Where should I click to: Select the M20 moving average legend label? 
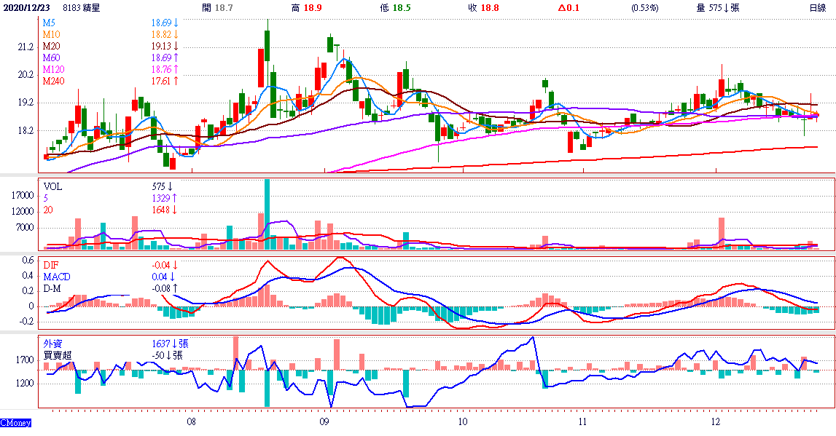51,46
